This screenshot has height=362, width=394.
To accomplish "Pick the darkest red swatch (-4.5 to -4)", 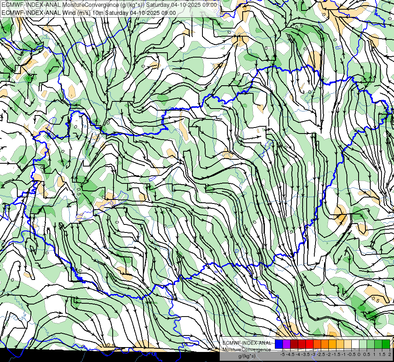I will (294, 344).
